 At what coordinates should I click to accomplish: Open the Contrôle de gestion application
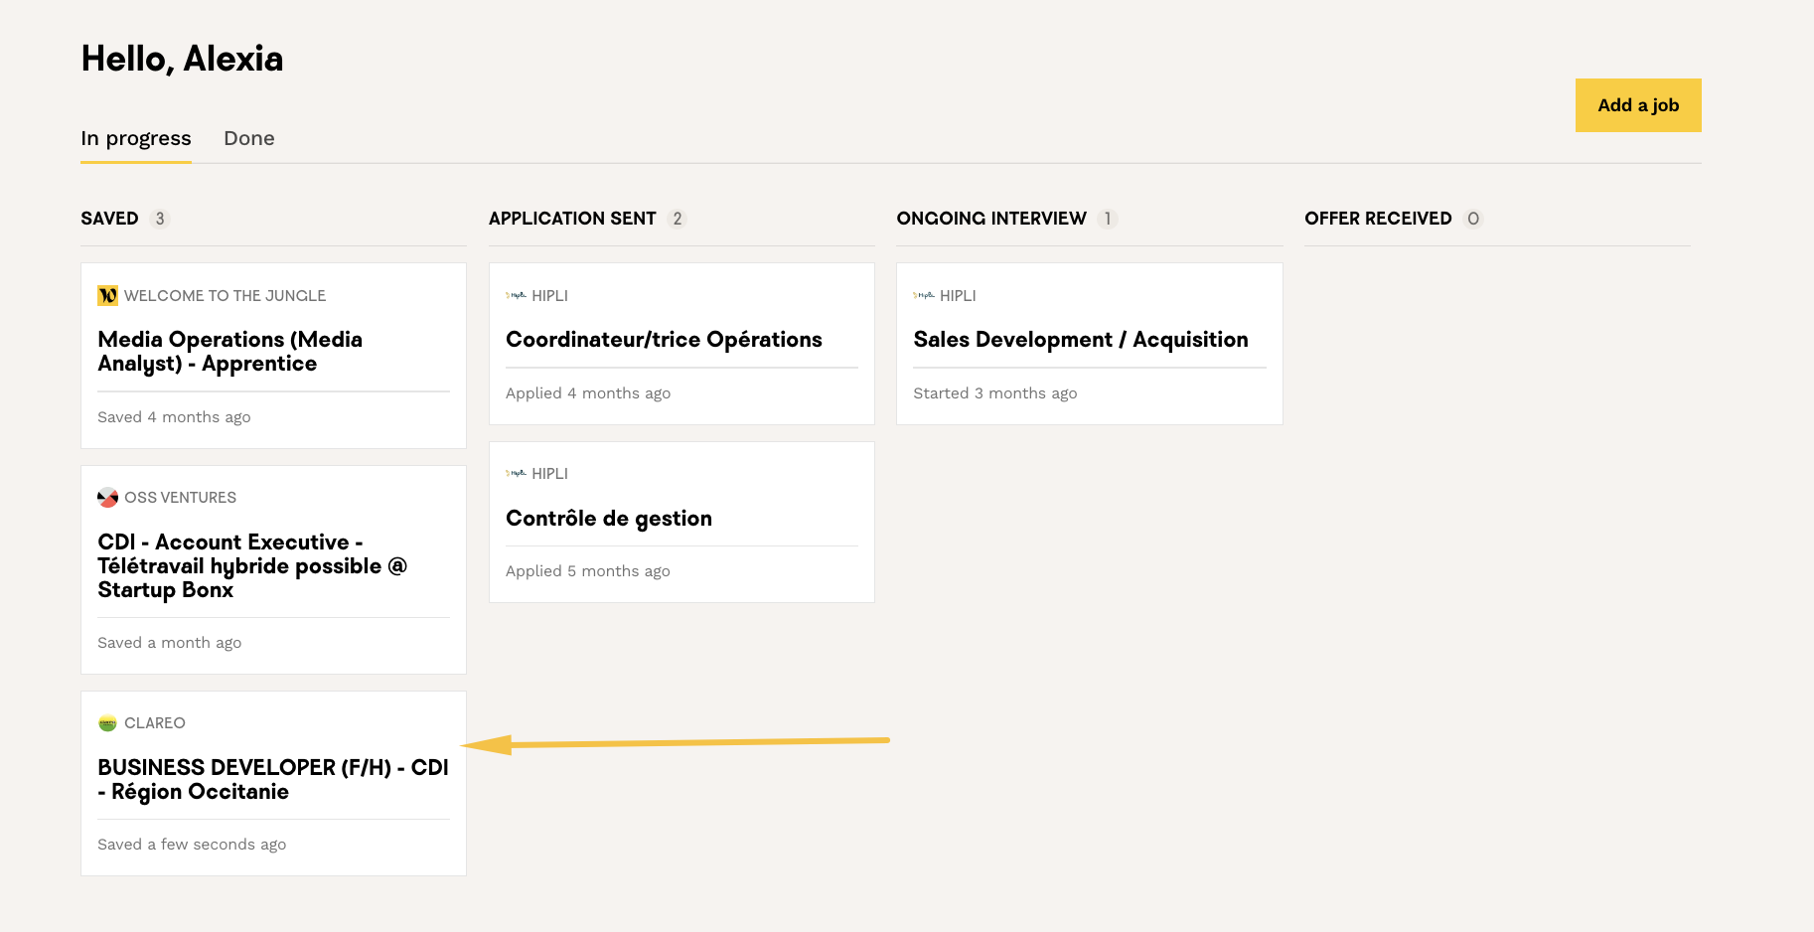click(x=608, y=519)
